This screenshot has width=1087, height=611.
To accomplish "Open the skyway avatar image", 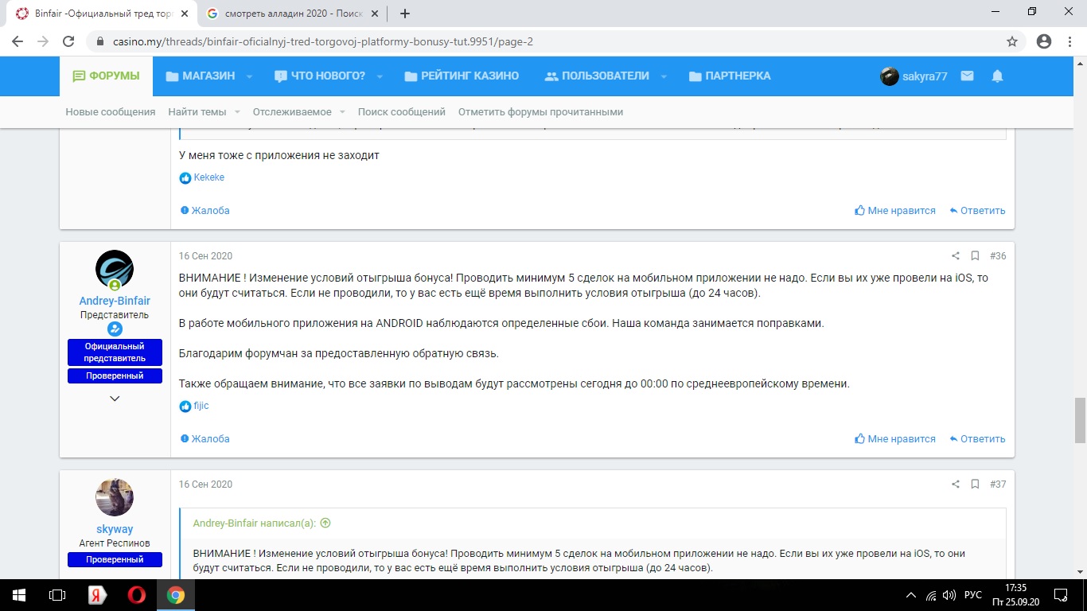I will (115, 497).
